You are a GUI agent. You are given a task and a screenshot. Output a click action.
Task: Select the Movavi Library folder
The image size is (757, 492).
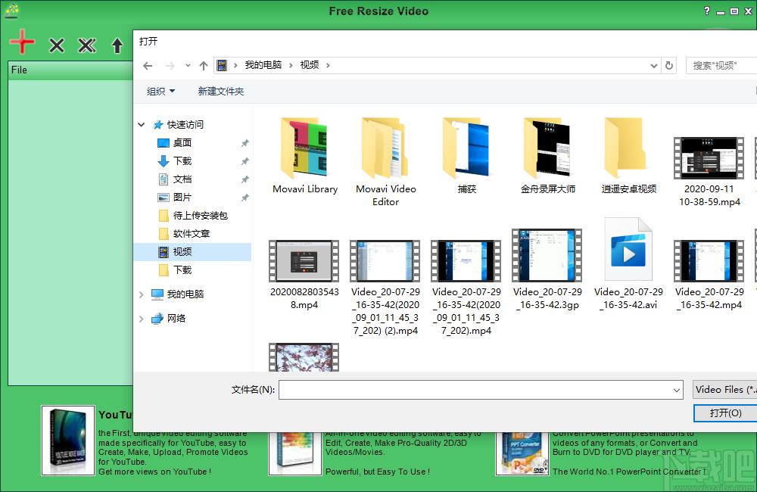pos(304,155)
